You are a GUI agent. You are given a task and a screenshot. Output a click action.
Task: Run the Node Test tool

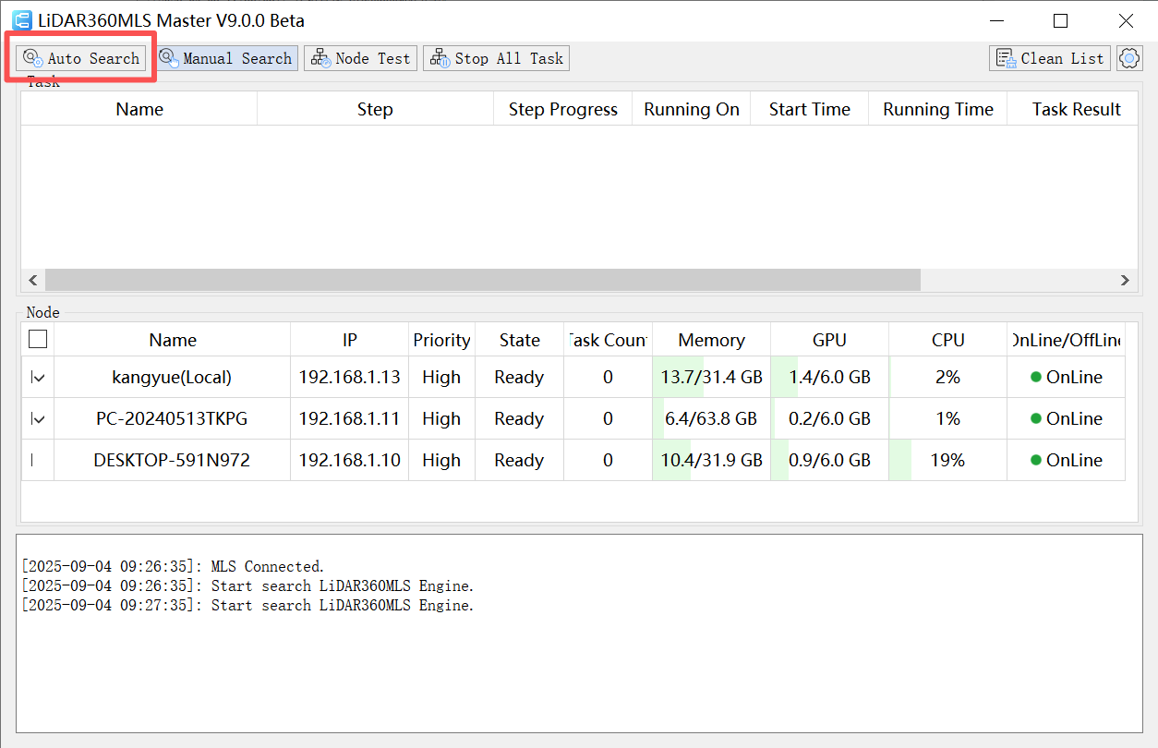[361, 58]
